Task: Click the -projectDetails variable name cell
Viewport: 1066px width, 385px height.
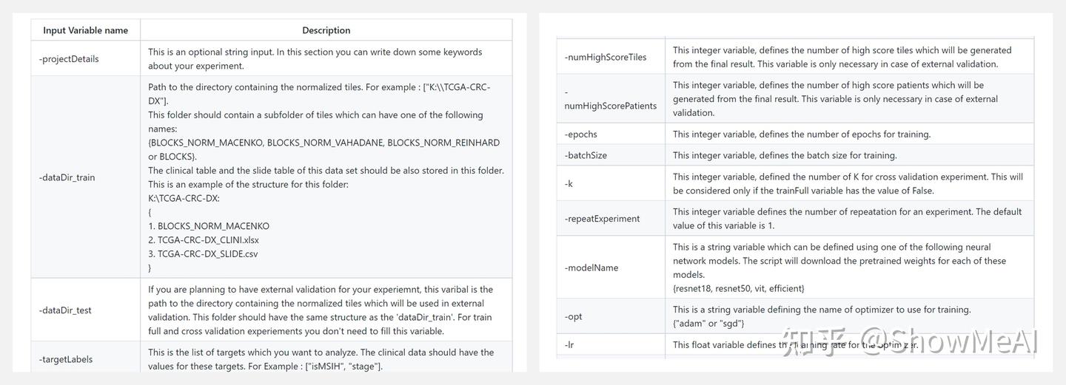Action: pyautogui.click(x=69, y=59)
